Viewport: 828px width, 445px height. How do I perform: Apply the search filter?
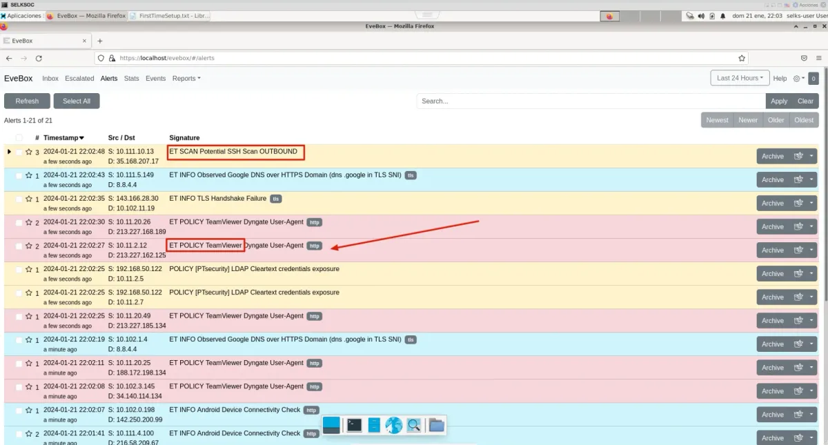(x=779, y=101)
